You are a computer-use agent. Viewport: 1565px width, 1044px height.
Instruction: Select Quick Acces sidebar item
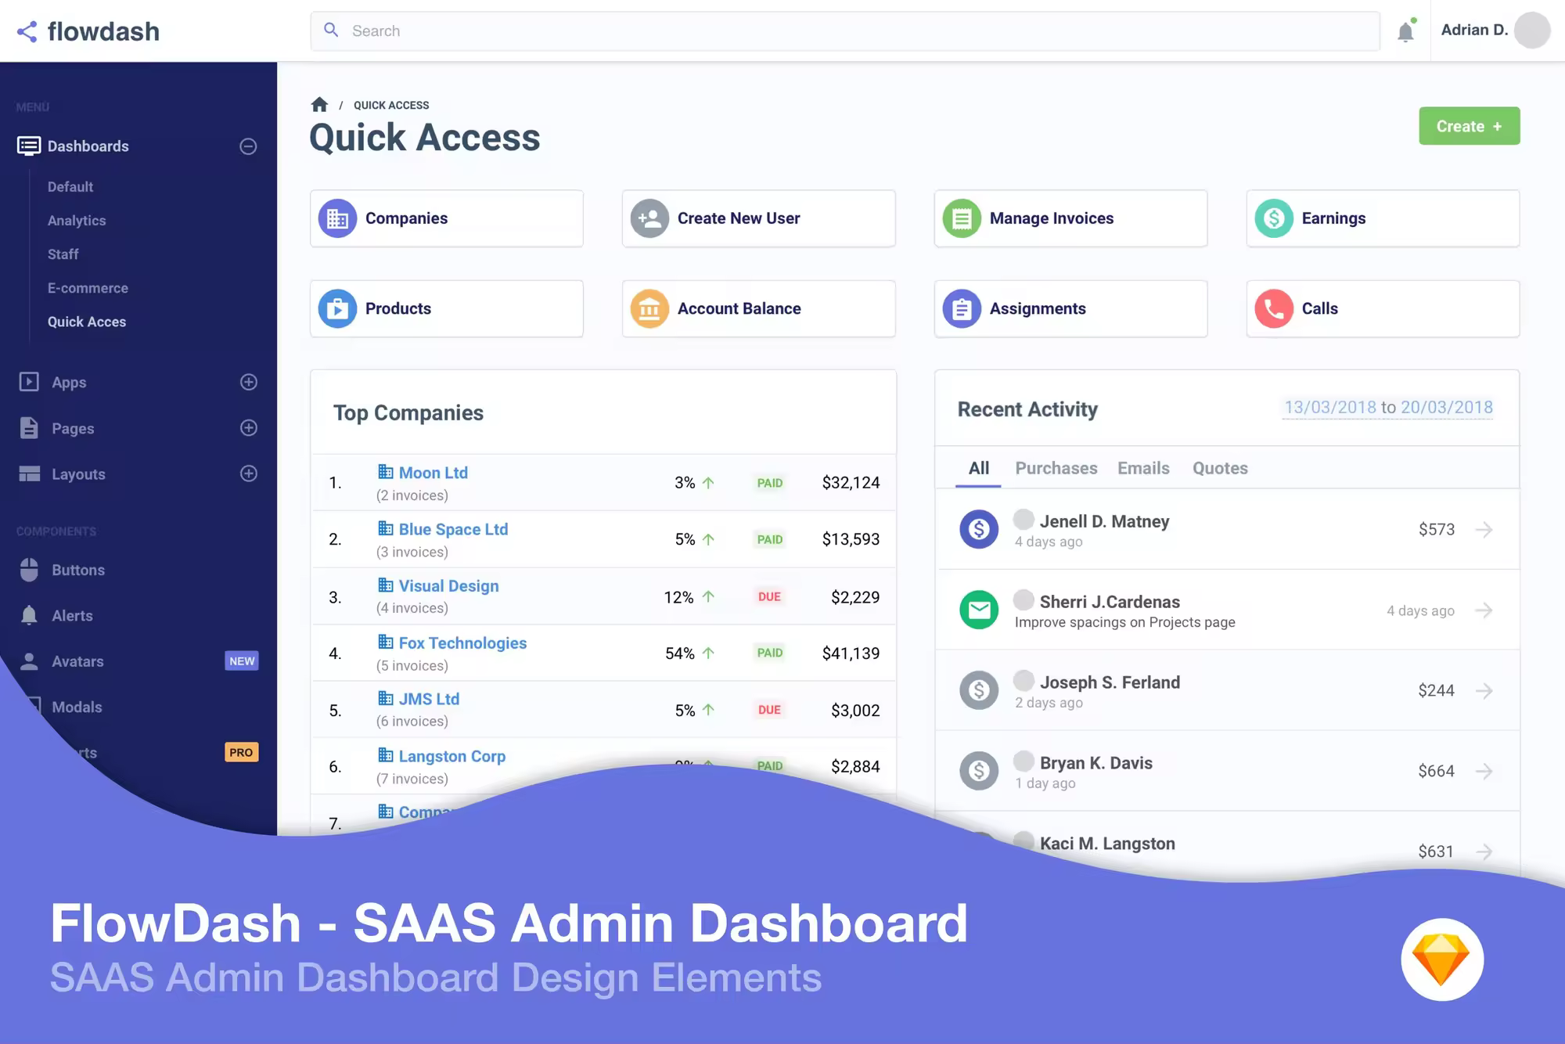[x=87, y=322]
